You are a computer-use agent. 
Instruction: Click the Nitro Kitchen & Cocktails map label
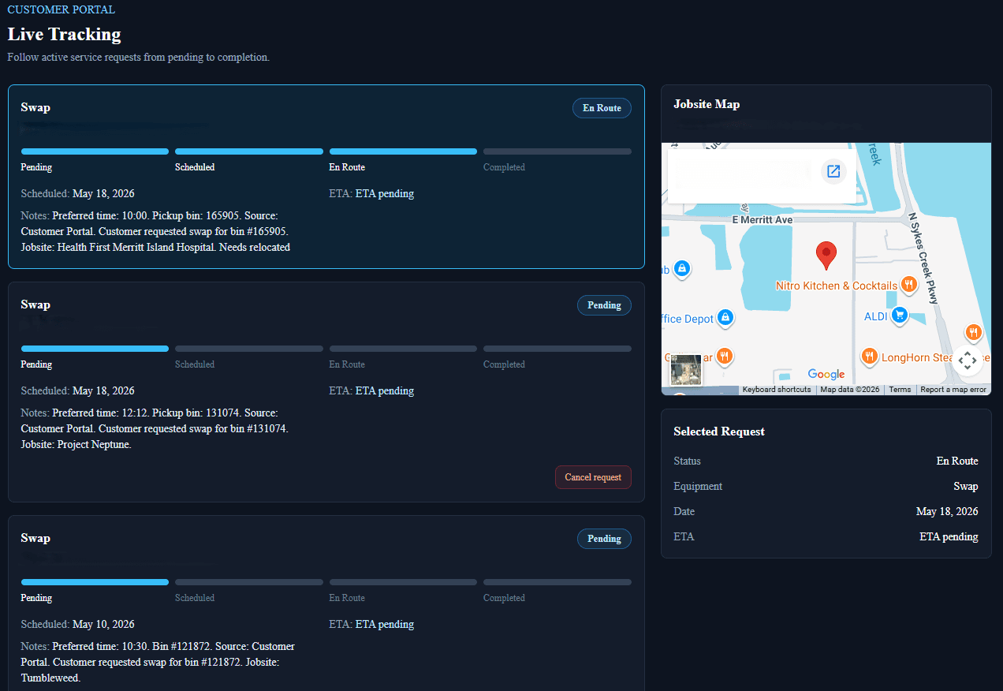click(x=837, y=286)
